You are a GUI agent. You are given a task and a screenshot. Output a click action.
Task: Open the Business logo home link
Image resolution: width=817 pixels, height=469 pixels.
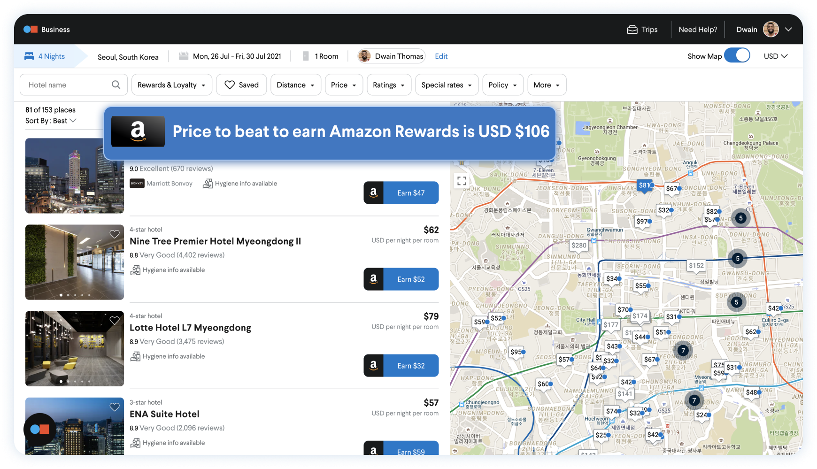[46, 29]
